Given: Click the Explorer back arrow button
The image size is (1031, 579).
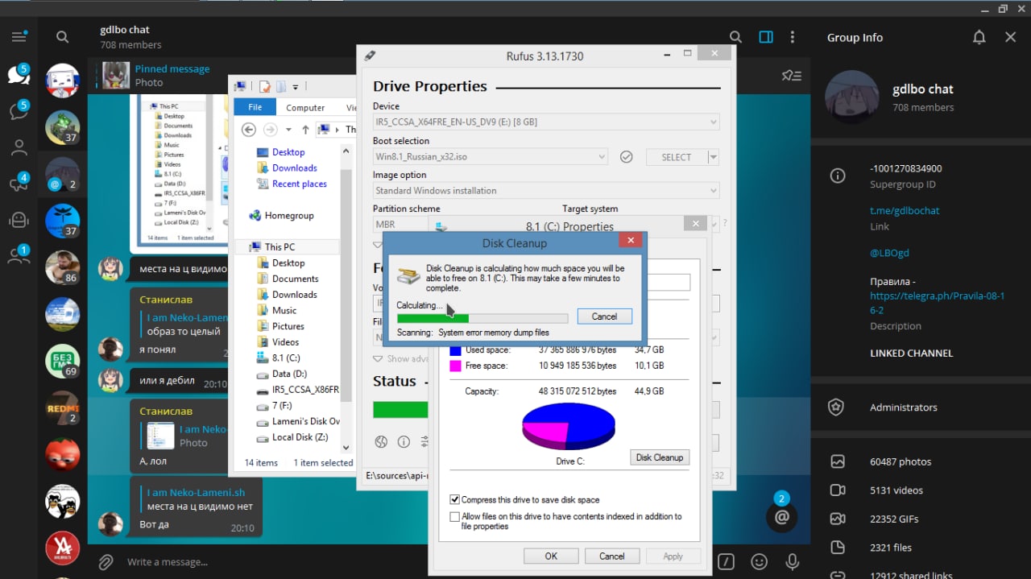Looking at the screenshot, I should click(248, 130).
